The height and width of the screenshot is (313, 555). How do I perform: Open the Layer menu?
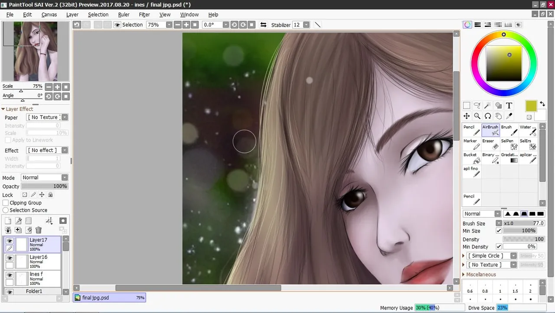(72, 14)
